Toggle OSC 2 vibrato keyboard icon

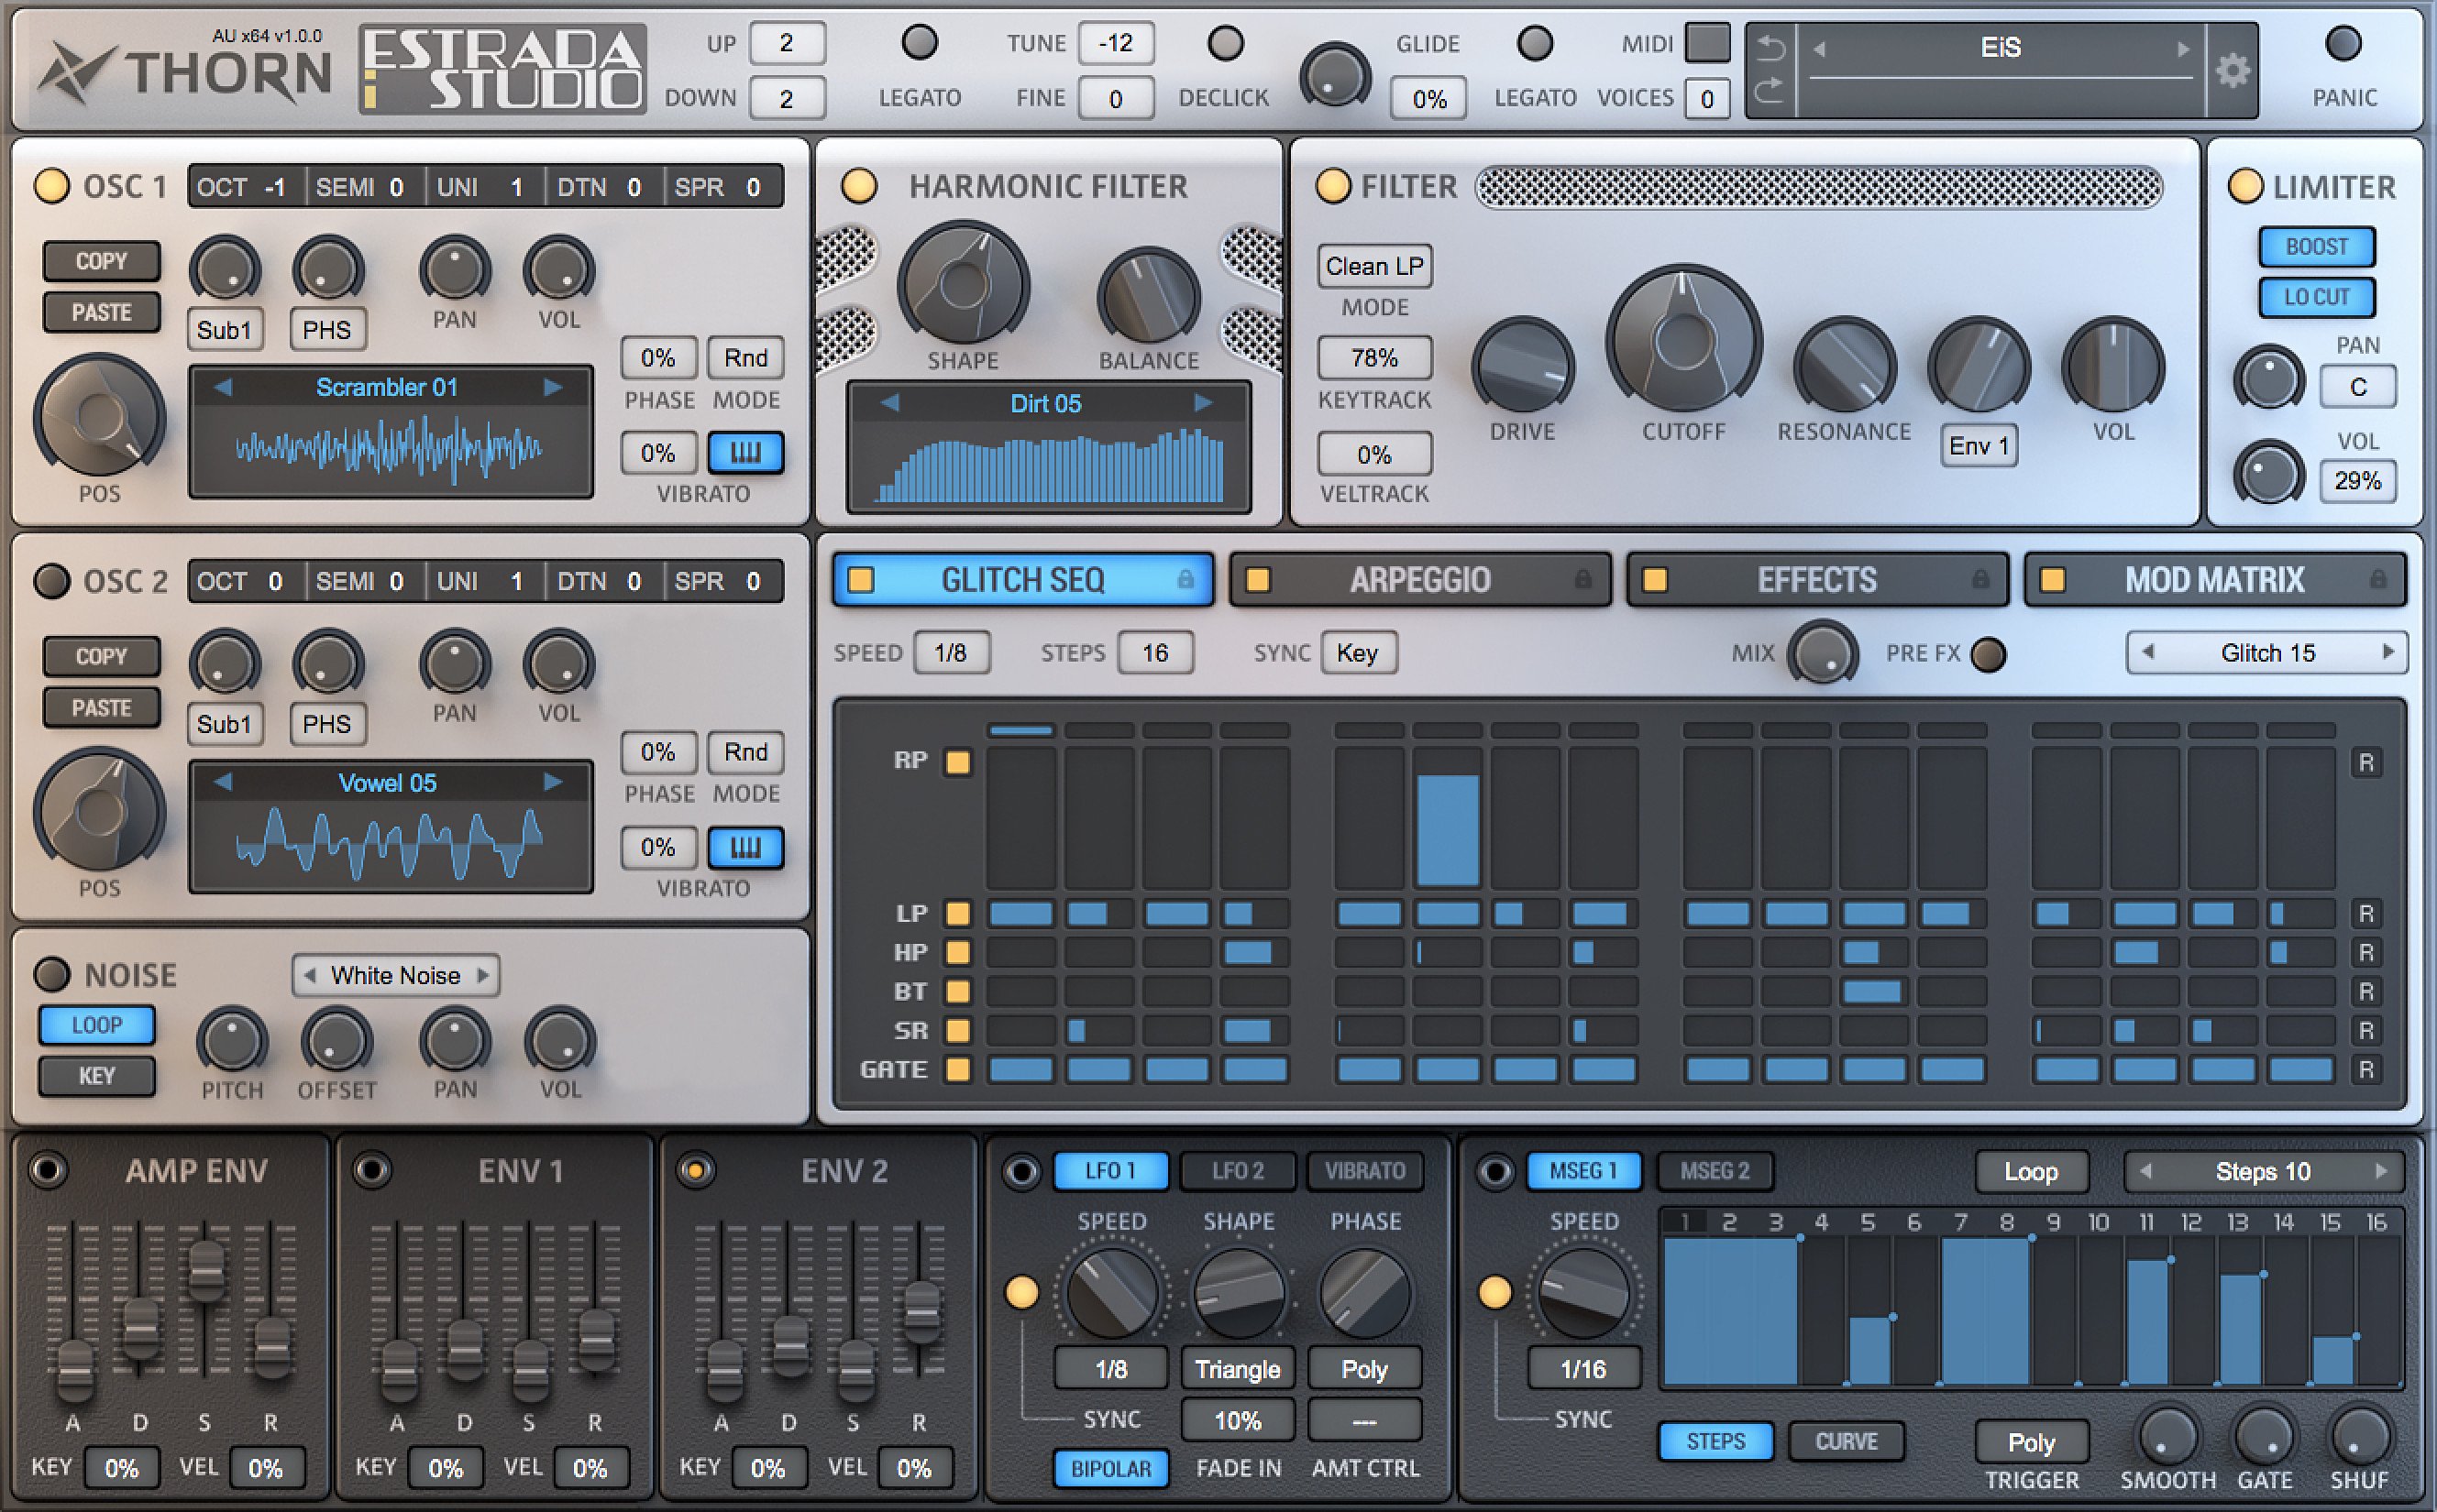point(745,848)
